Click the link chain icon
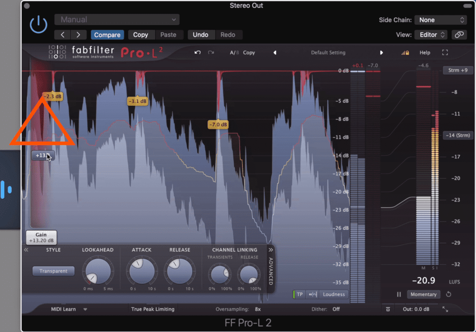This screenshot has width=476, height=332. [459, 35]
